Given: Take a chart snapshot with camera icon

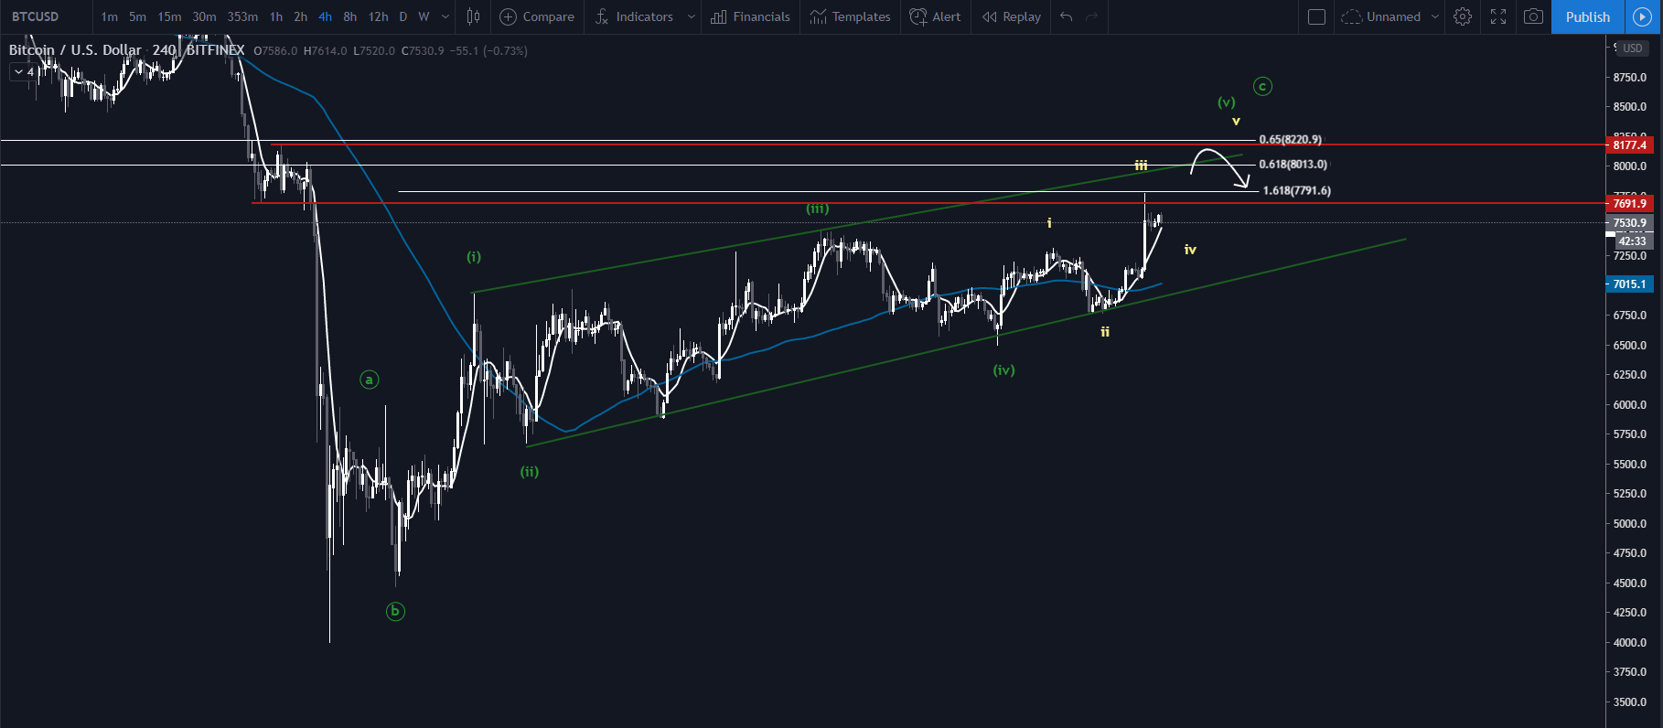Looking at the screenshot, I should (x=1534, y=16).
